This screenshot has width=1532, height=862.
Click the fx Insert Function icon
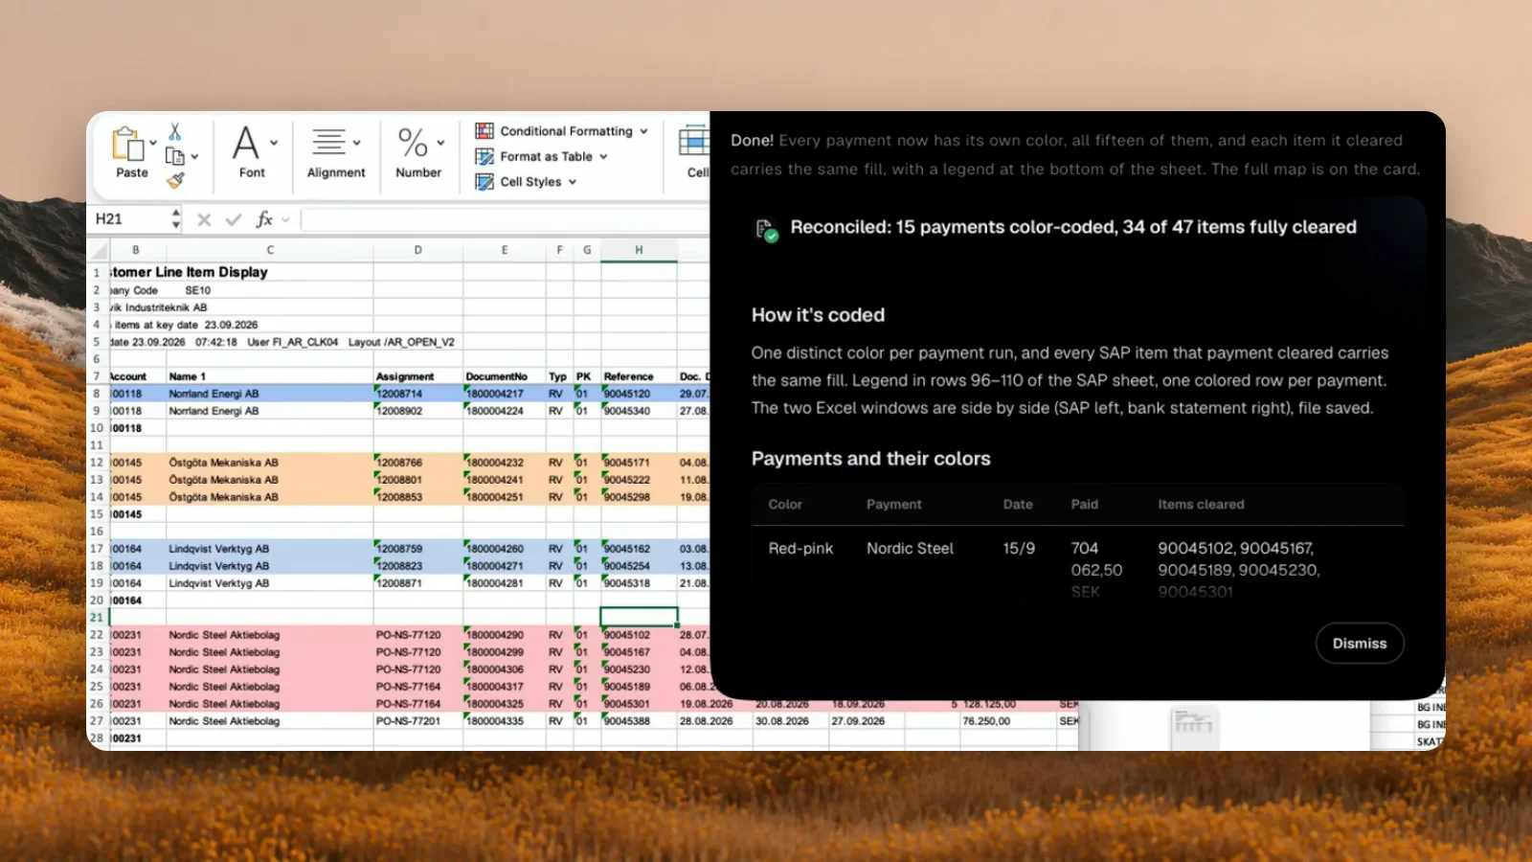coord(264,219)
